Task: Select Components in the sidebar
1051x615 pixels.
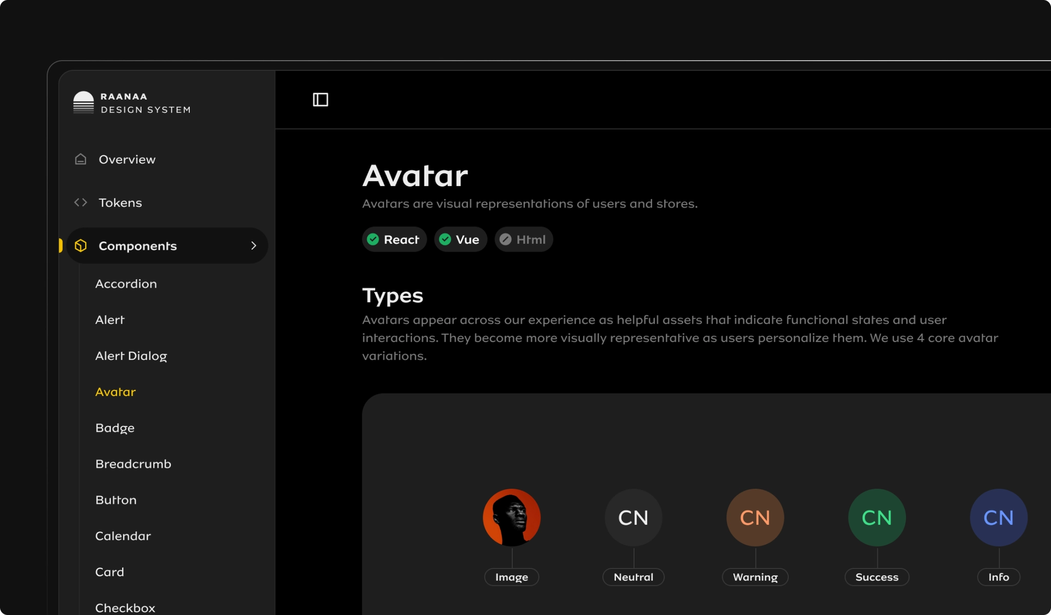Action: click(167, 245)
